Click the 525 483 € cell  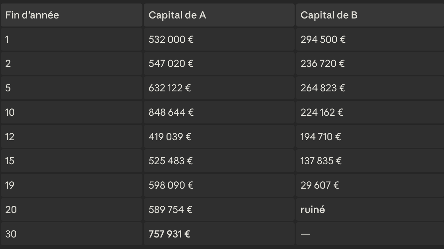tap(219, 161)
